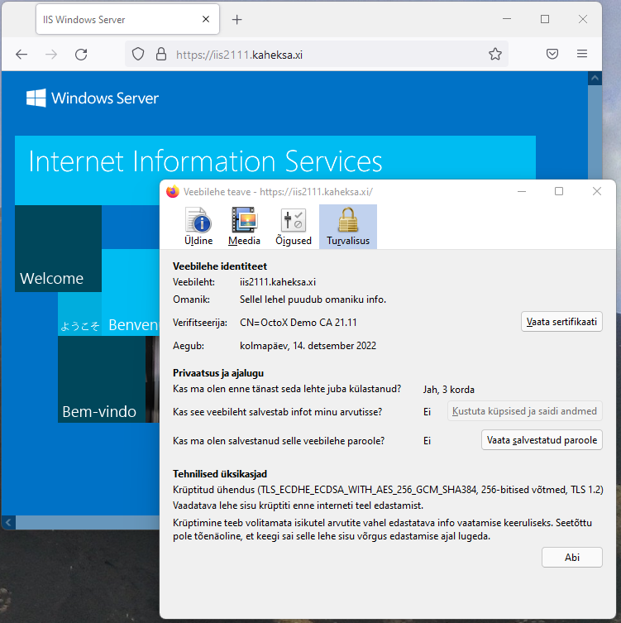Close the Firefox browser window
Image resolution: width=621 pixels, height=623 pixels.
[x=582, y=19]
